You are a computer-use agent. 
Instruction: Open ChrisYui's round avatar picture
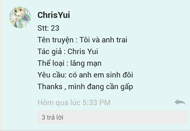point(20,17)
